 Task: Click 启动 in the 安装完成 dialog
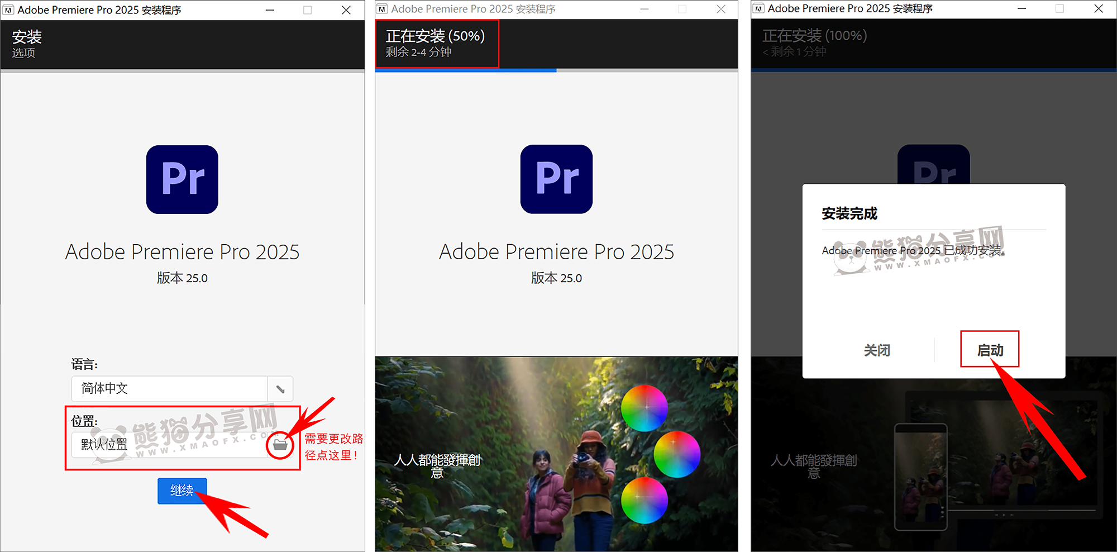click(990, 350)
